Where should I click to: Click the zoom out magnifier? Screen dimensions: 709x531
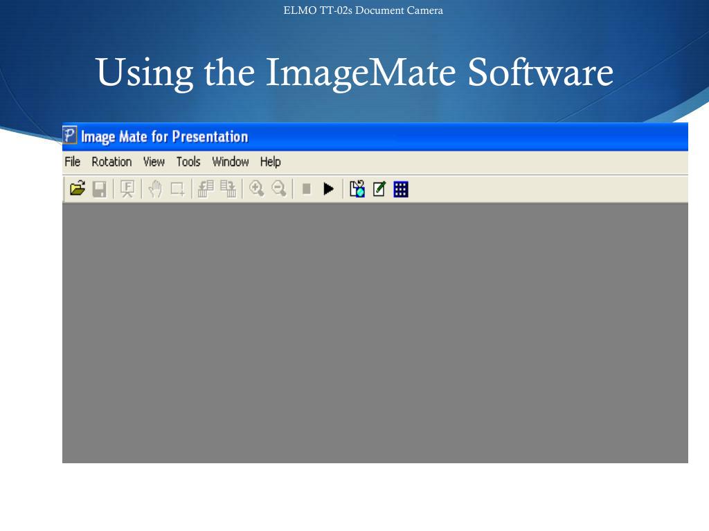coord(279,189)
